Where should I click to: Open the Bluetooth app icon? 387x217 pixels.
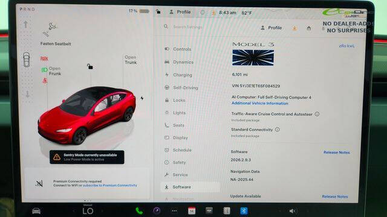pos(244,211)
